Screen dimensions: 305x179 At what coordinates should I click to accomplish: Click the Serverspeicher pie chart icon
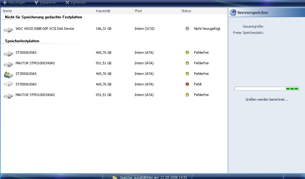tap(233, 13)
